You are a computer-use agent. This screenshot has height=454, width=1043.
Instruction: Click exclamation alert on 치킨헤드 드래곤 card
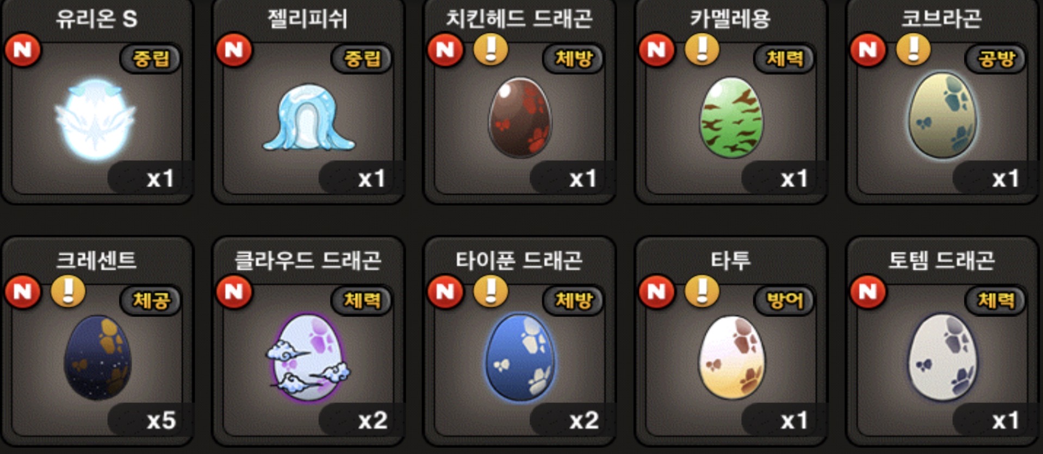coord(491,50)
